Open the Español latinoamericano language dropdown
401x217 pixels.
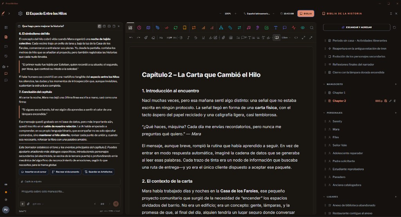(x=259, y=14)
